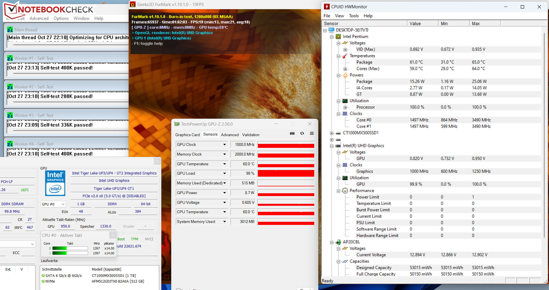Click the Performance gauge icon in HWMonitor
Image resolution: width=549 pixels, height=290 pixels.
pyautogui.click(x=345, y=191)
